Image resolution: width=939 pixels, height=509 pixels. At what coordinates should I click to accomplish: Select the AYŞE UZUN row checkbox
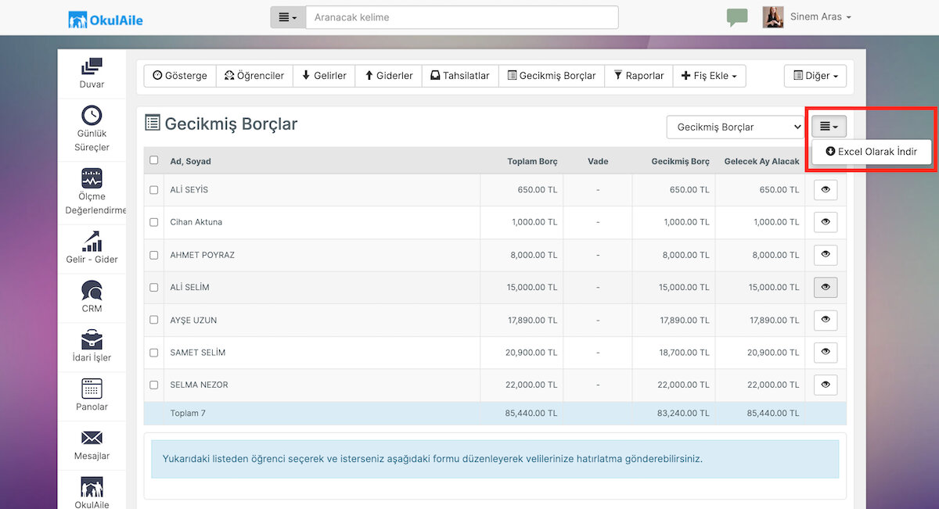point(153,321)
